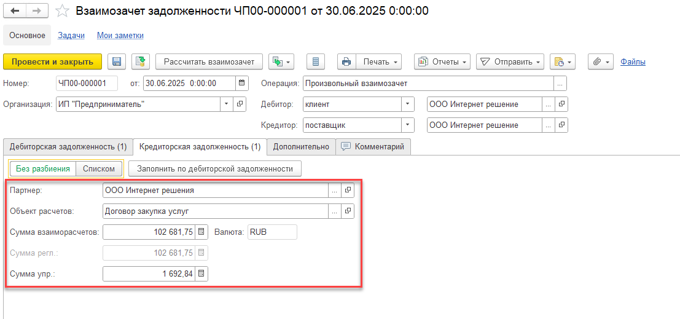Switch to Дебиторская задолженность tab
The height and width of the screenshot is (319, 680).
(x=68, y=147)
